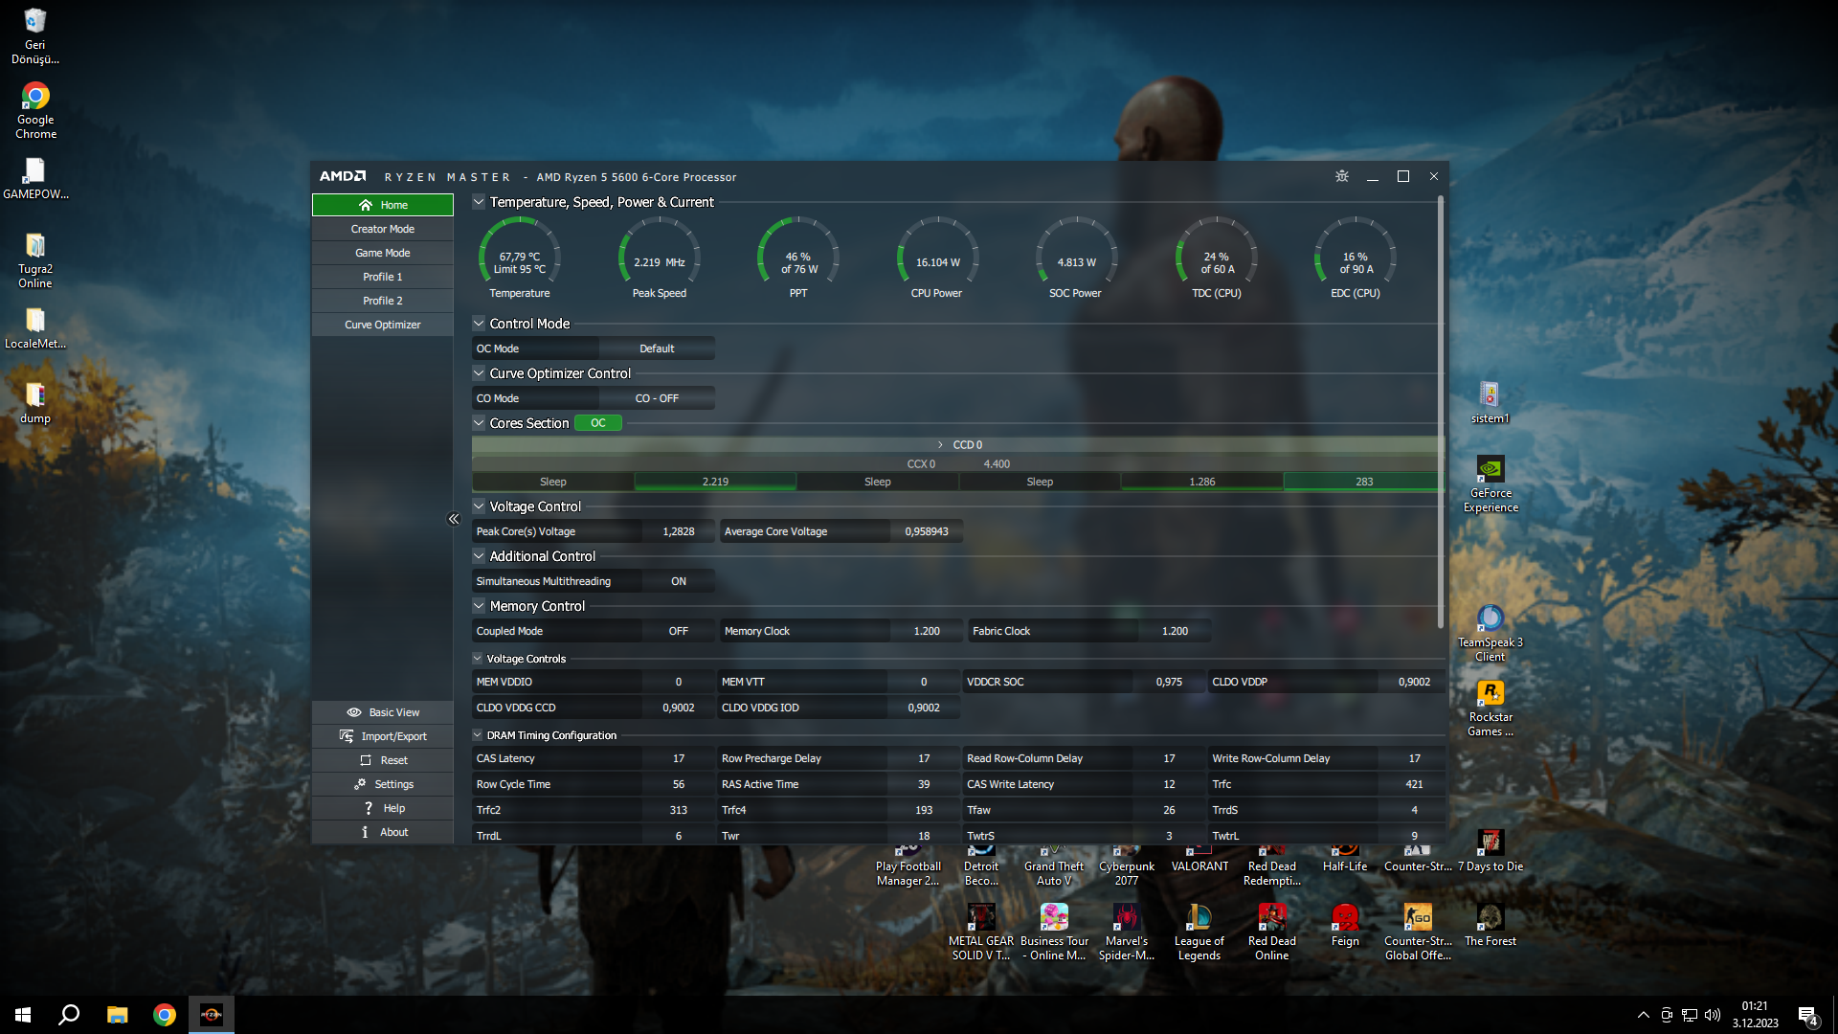Open Settings gear in sidebar
1838x1034 pixels.
360,784
